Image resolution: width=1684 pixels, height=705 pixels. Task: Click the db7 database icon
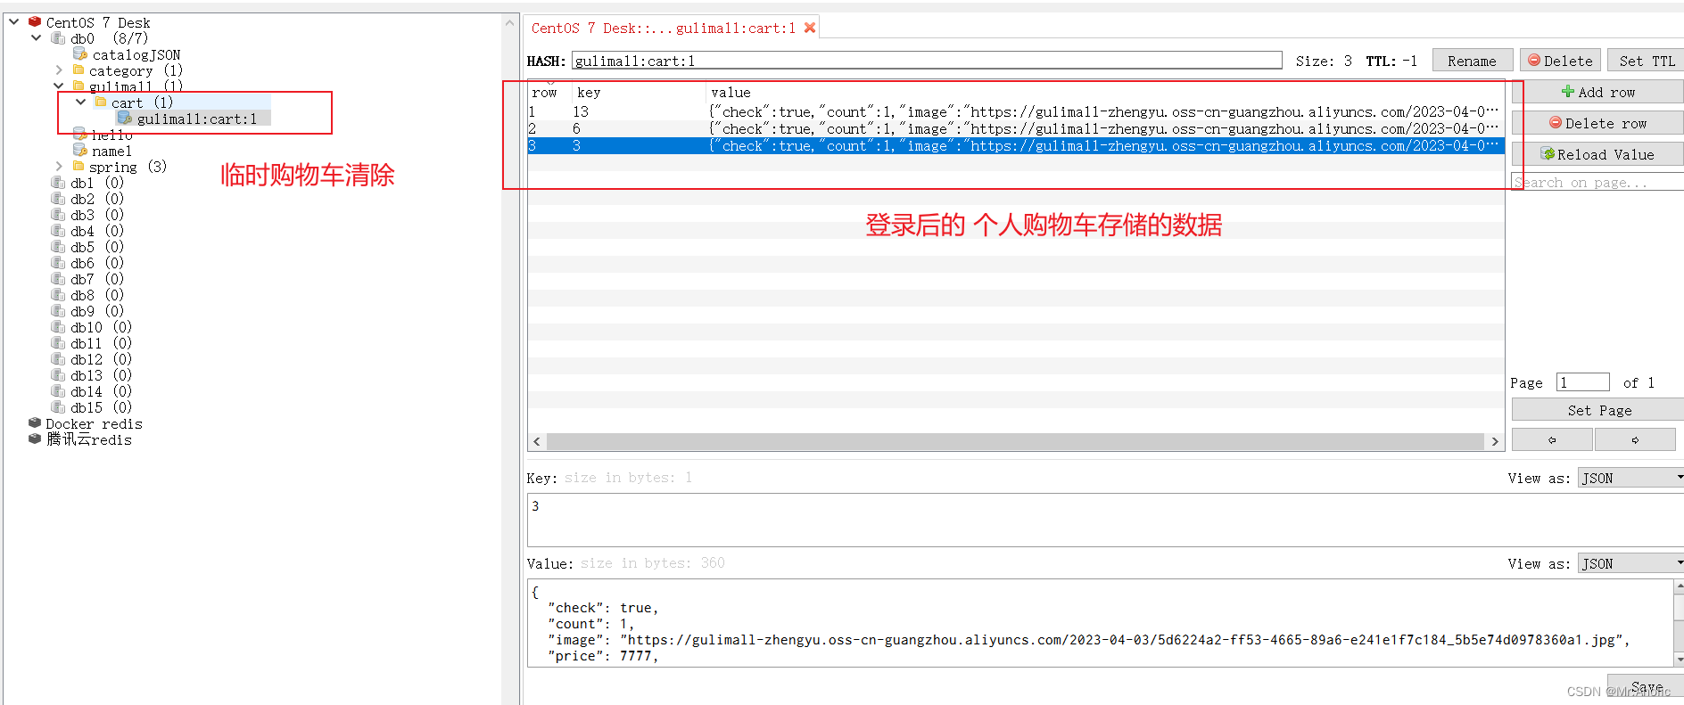click(58, 279)
